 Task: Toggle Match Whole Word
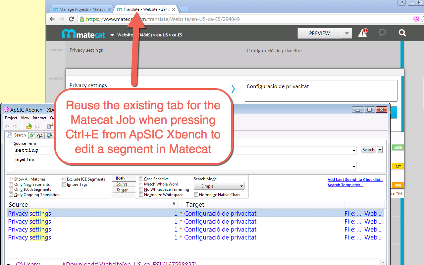coord(141,184)
